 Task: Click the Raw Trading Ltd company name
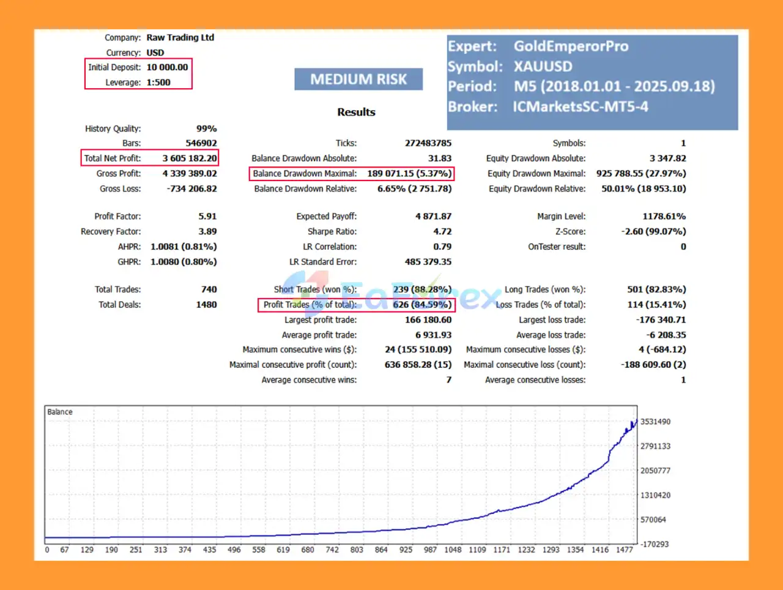[x=180, y=37]
